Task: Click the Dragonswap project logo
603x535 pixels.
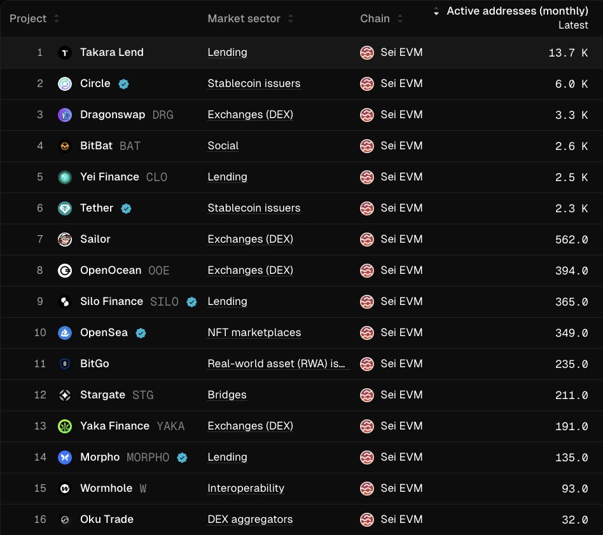Action: tap(65, 115)
